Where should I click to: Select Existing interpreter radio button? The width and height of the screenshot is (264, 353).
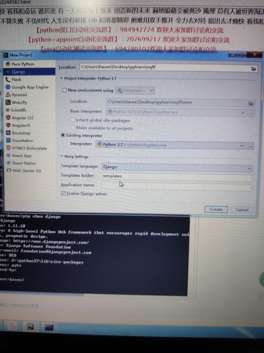63,135
